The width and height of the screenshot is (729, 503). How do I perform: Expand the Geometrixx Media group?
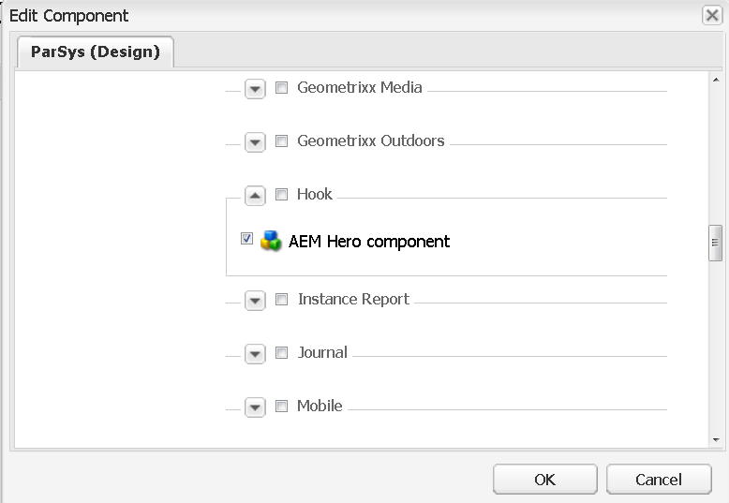tap(255, 89)
